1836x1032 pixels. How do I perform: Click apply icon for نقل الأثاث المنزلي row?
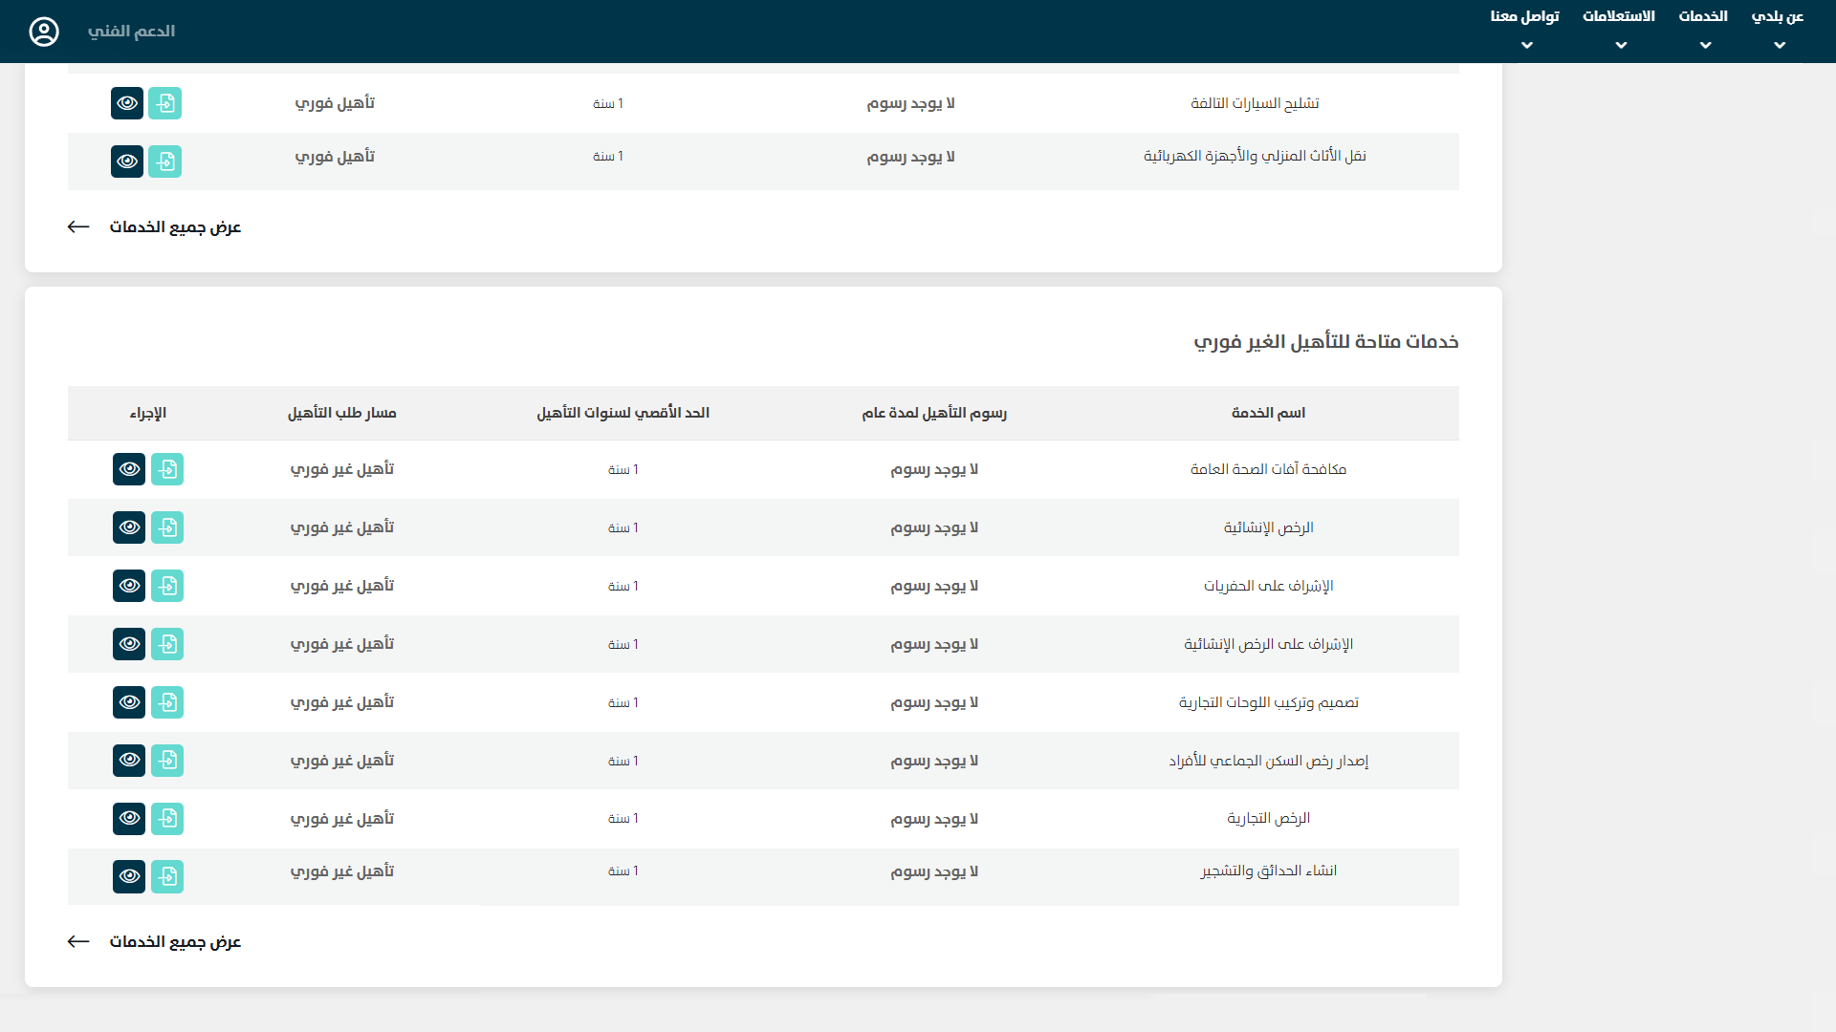point(165,161)
